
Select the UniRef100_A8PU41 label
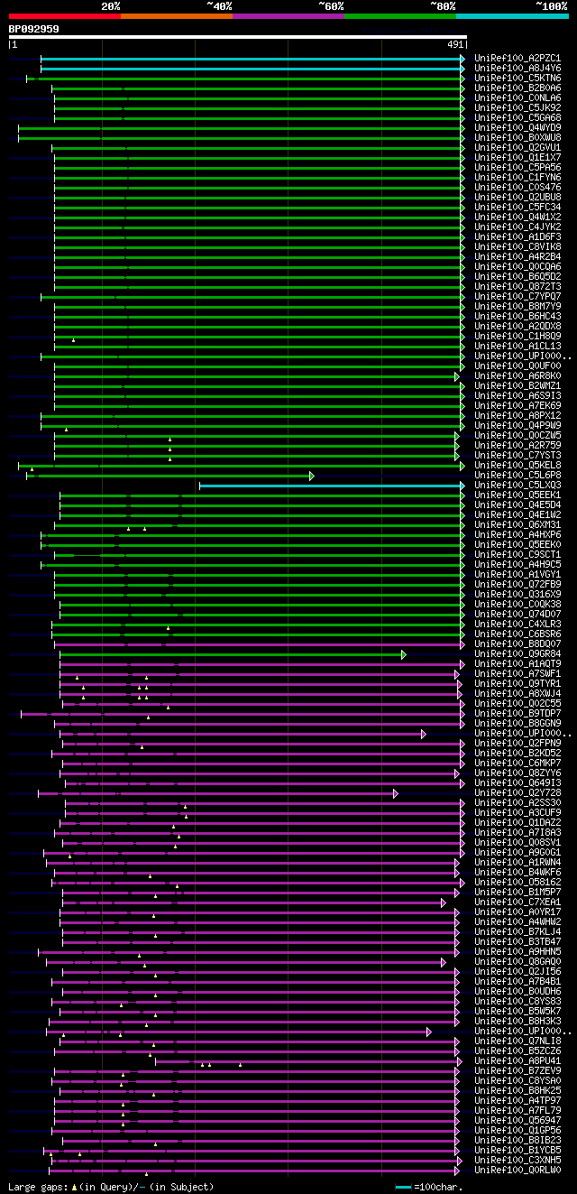tap(517, 1060)
